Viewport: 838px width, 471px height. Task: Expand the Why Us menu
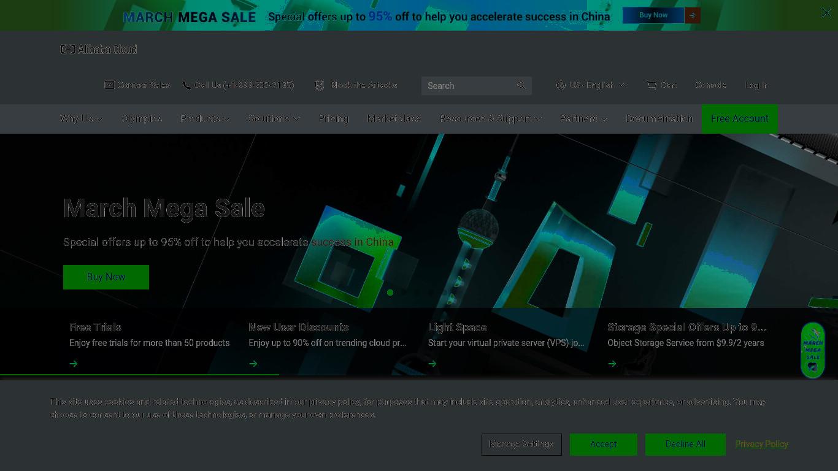[82, 118]
